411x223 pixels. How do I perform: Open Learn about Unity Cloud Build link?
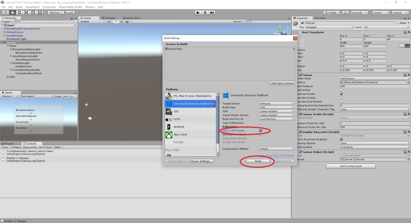click(x=275, y=155)
